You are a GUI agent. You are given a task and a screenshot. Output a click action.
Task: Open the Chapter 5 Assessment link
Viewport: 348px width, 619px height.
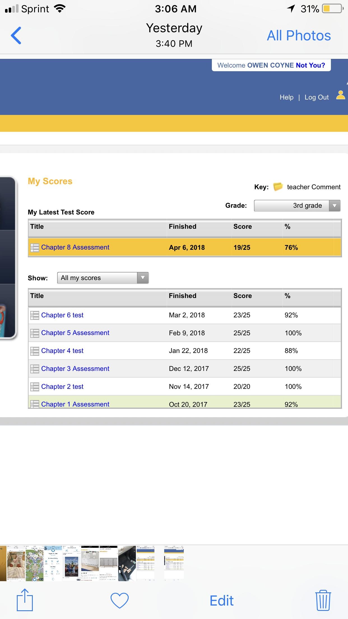(x=75, y=333)
